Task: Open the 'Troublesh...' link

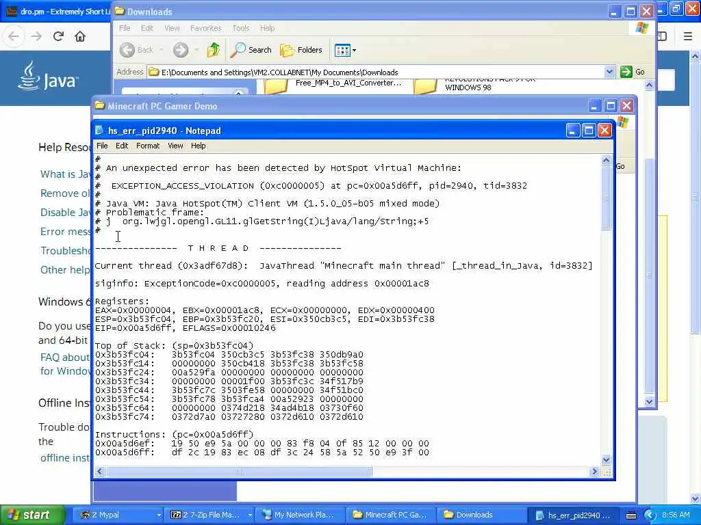Action: (65, 251)
